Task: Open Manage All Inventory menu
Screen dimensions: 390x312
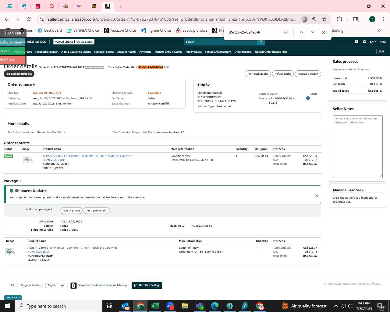Action: 218,52
